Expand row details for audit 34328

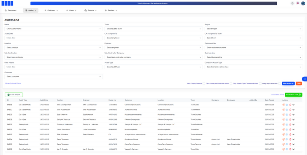(293, 119)
